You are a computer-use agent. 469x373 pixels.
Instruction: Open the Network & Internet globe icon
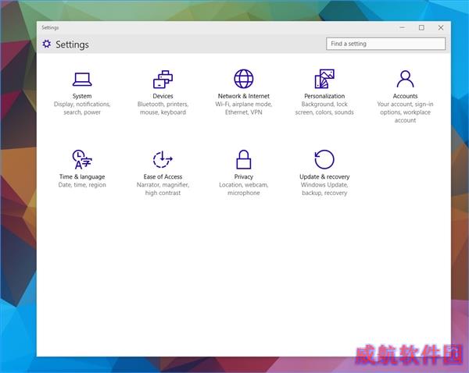click(243, 79)
